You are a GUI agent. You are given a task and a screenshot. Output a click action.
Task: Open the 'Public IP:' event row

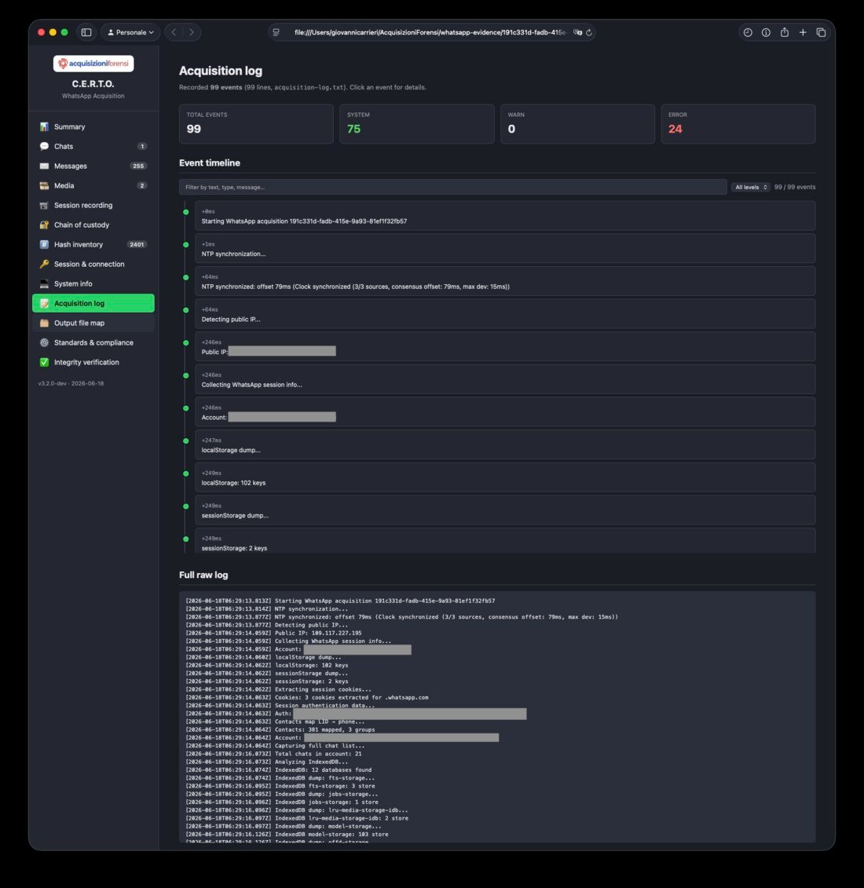pyautogui.click(x=505, y=346)
